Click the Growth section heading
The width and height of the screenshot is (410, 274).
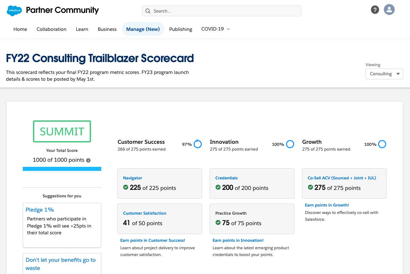312,142
